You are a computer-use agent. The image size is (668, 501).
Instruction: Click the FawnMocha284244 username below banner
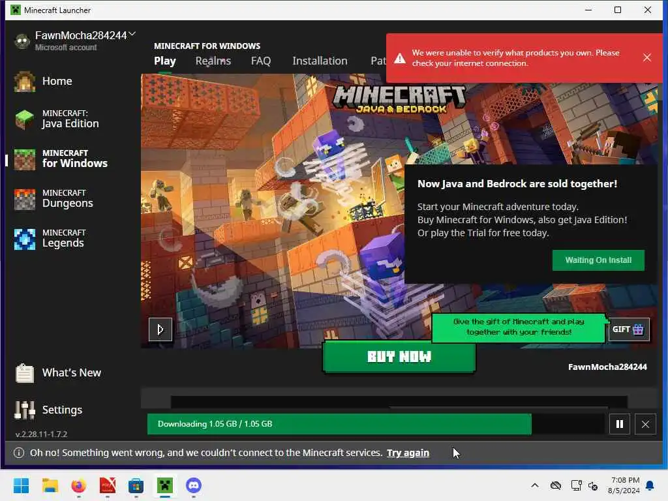pyautogui.click(x=607, y=367)
